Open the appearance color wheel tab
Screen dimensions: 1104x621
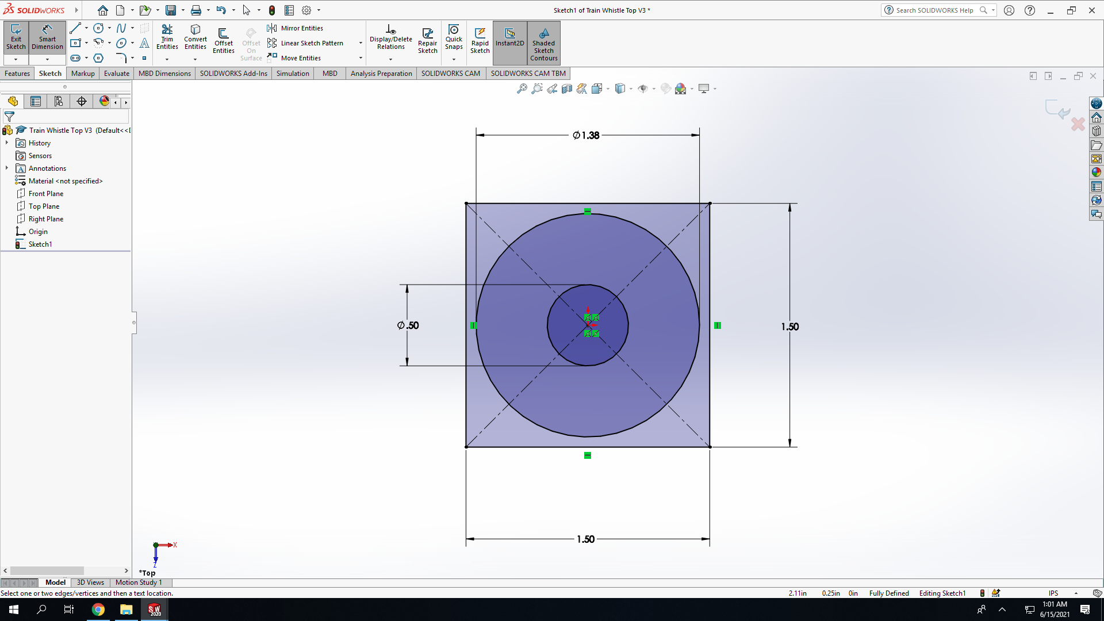(104, 101)
